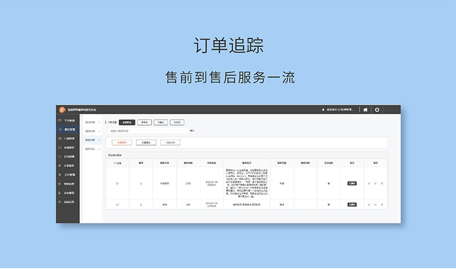Click the middle action icon in row 2
456x269 pixels.
click(376, 205)
